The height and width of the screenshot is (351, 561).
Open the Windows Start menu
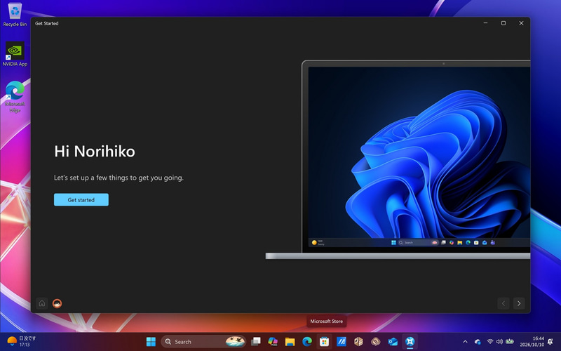(x=151, y=342)
